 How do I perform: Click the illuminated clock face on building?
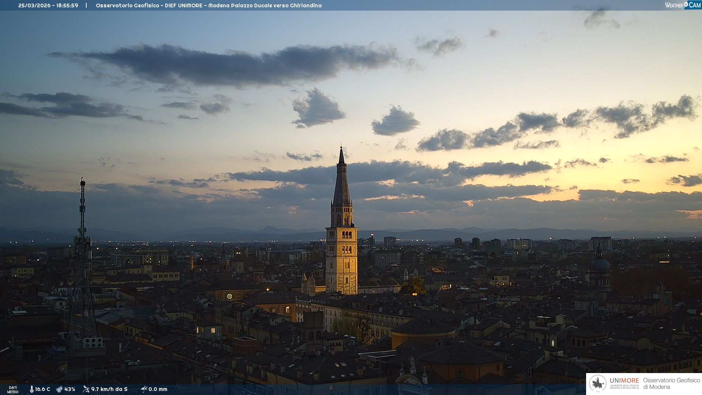pyautogui.click(x=229, y=296)
